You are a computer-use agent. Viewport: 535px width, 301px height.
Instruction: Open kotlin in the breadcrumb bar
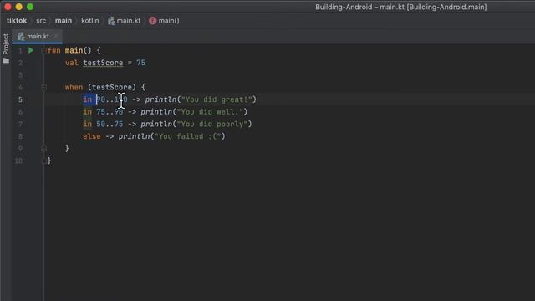(x=90, y=20)
